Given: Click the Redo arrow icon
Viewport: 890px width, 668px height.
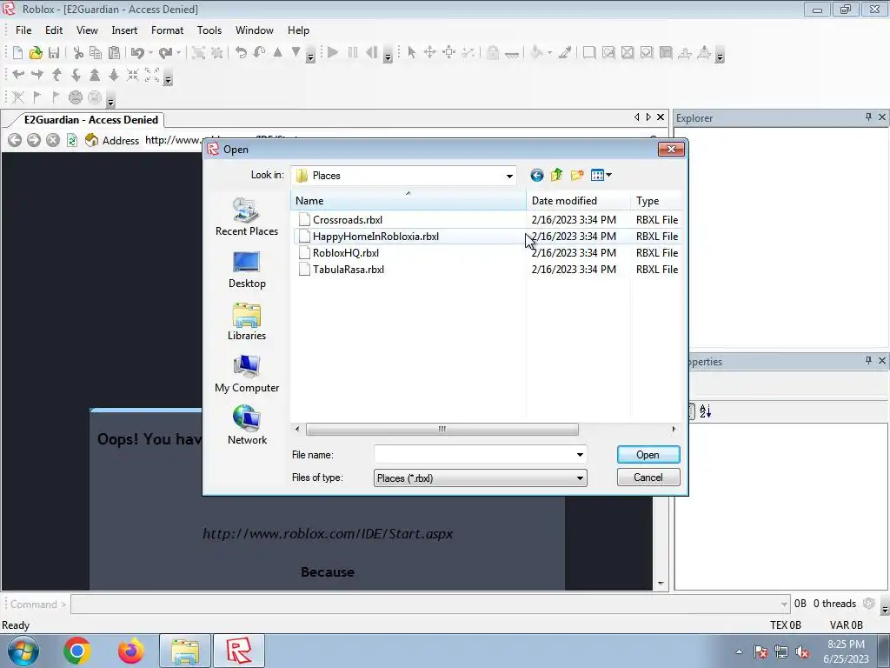Looking at the screenshot, I should click(165, 53).
